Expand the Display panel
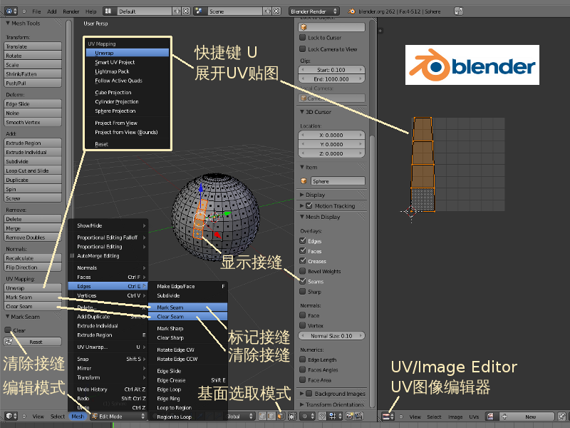The height and width of the screenshot is (428, 570). [x=301, y=195]
